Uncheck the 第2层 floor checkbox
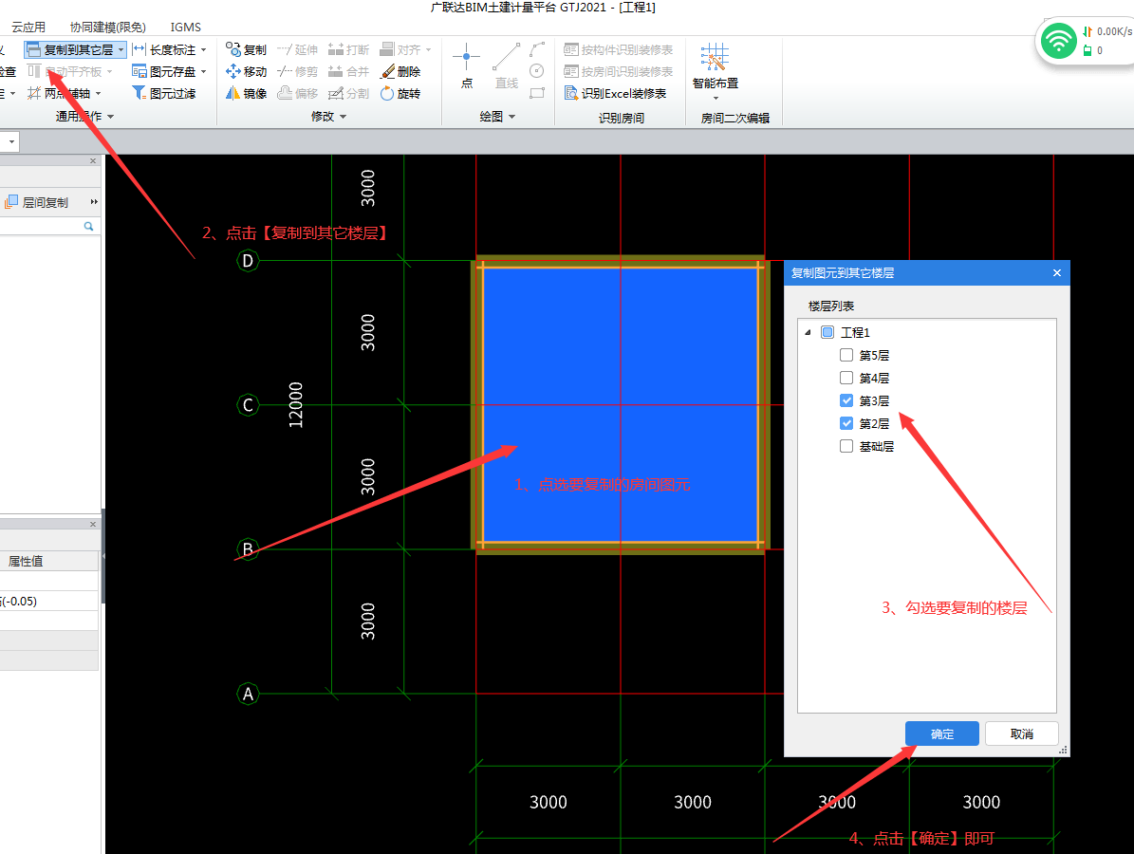 point(846,423)
